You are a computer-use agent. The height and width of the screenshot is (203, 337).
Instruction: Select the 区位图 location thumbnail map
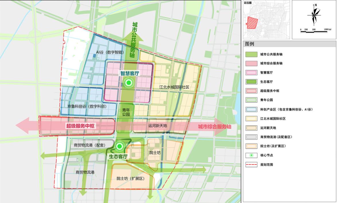(266, 20)
